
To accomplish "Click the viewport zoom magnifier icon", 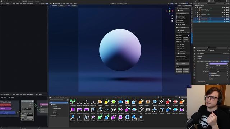I will 172,16.
